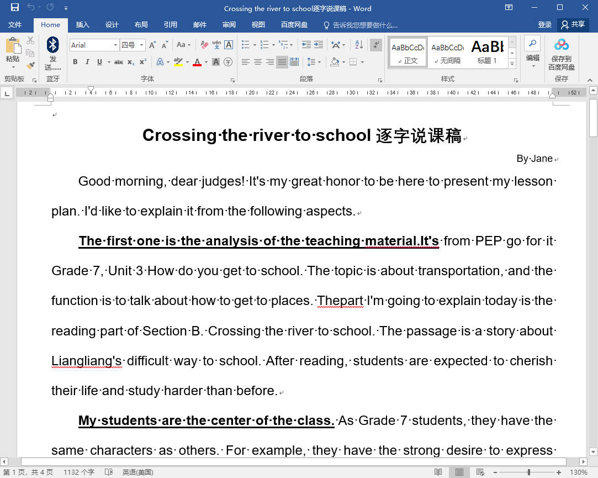The height and width of the screenshot is (478, 598).
Task: Toggle Italic formatting
Action: pyautogui.click(x=87, y=62)
